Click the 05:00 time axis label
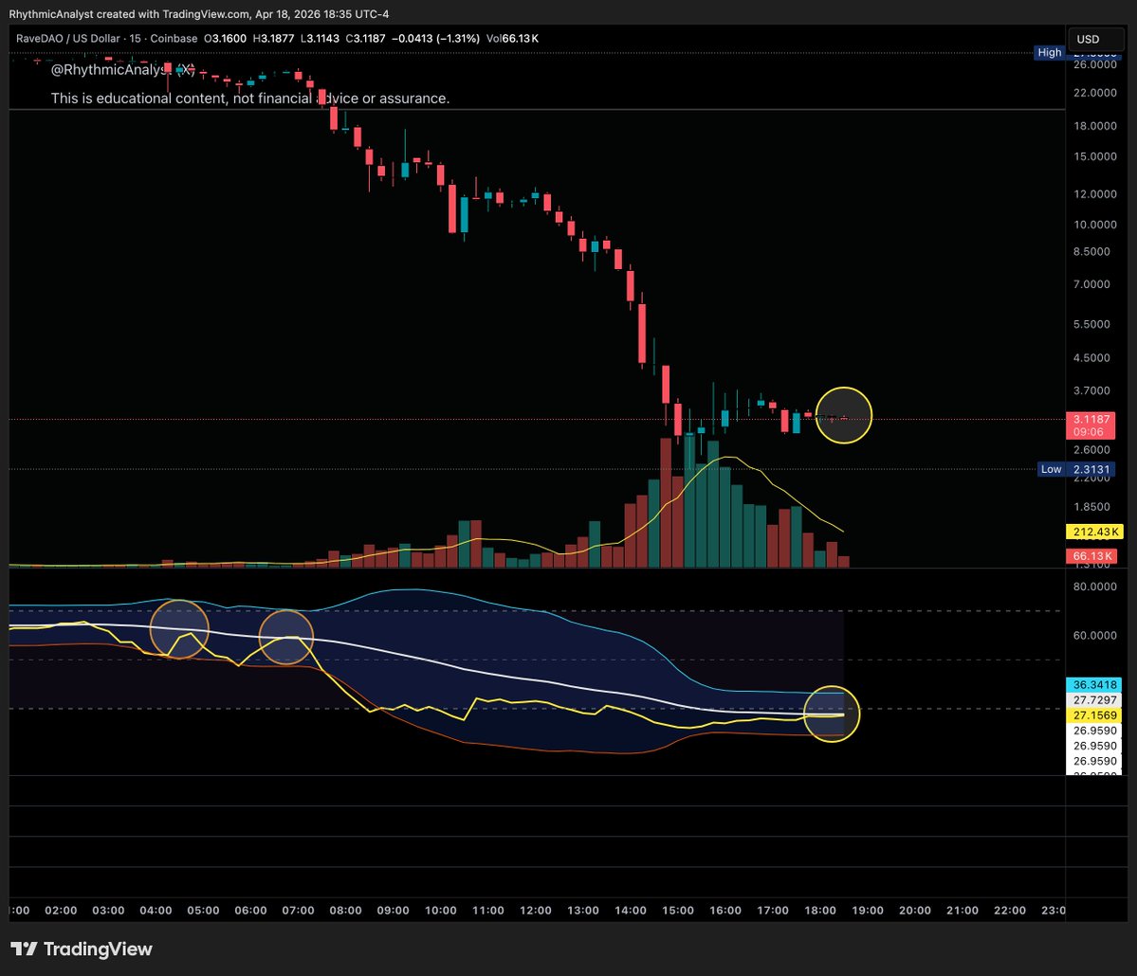The image size is (1137, 976). pos(203,910)
